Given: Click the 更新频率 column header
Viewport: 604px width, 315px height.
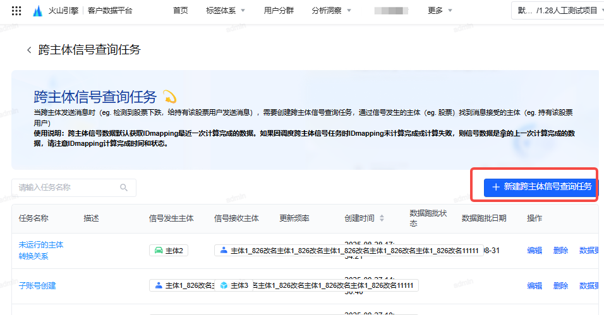Looking at the screenshot, I should click(294, 218).
